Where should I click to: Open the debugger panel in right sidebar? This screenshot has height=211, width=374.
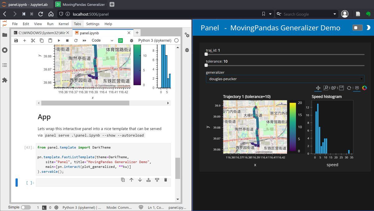coord(187,50)
